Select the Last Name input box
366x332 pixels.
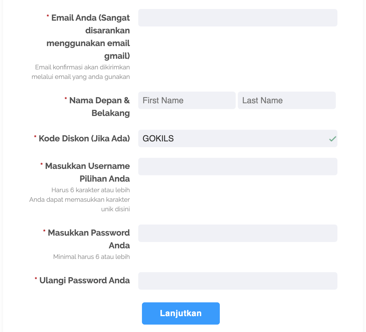(x=287, y=100)
